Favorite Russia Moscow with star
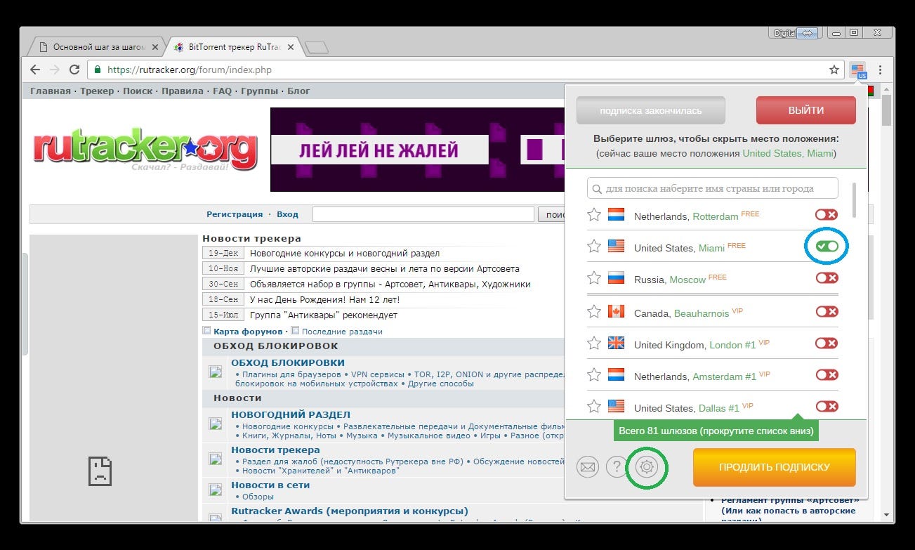The image size is (915, 550). click(594, 277)
